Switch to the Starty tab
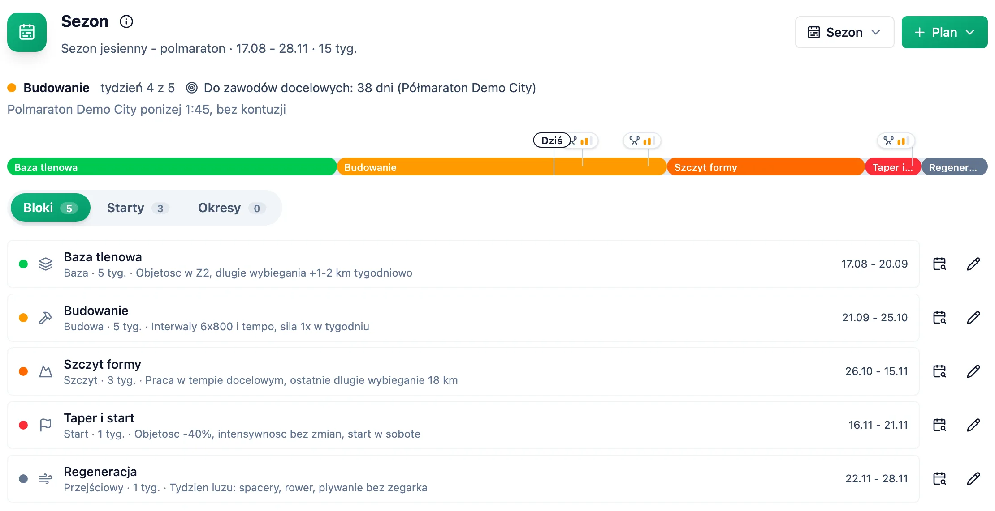This screenshot has width=995, height=511. point(138,208)
